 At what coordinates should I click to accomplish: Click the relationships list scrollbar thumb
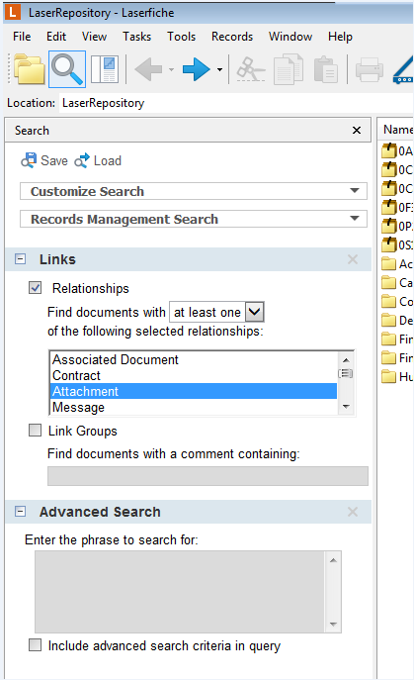(346, 373)
